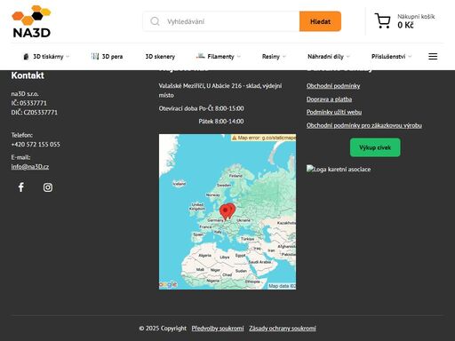Click the DIČ: CZ05337771 text

pos(35,113)
